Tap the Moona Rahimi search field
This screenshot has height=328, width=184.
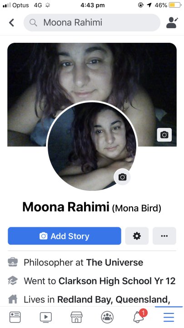(x=92, y=23)
